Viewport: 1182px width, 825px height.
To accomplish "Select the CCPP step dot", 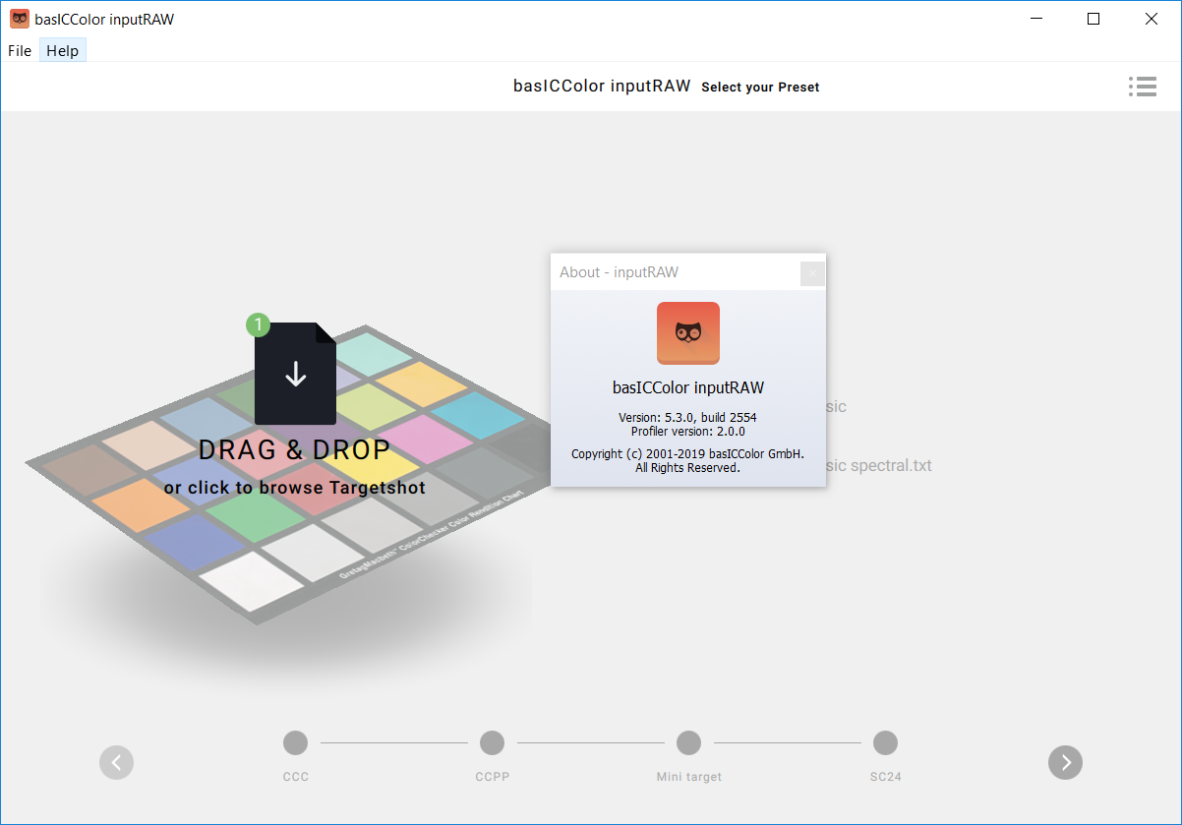I will [492, 742].
